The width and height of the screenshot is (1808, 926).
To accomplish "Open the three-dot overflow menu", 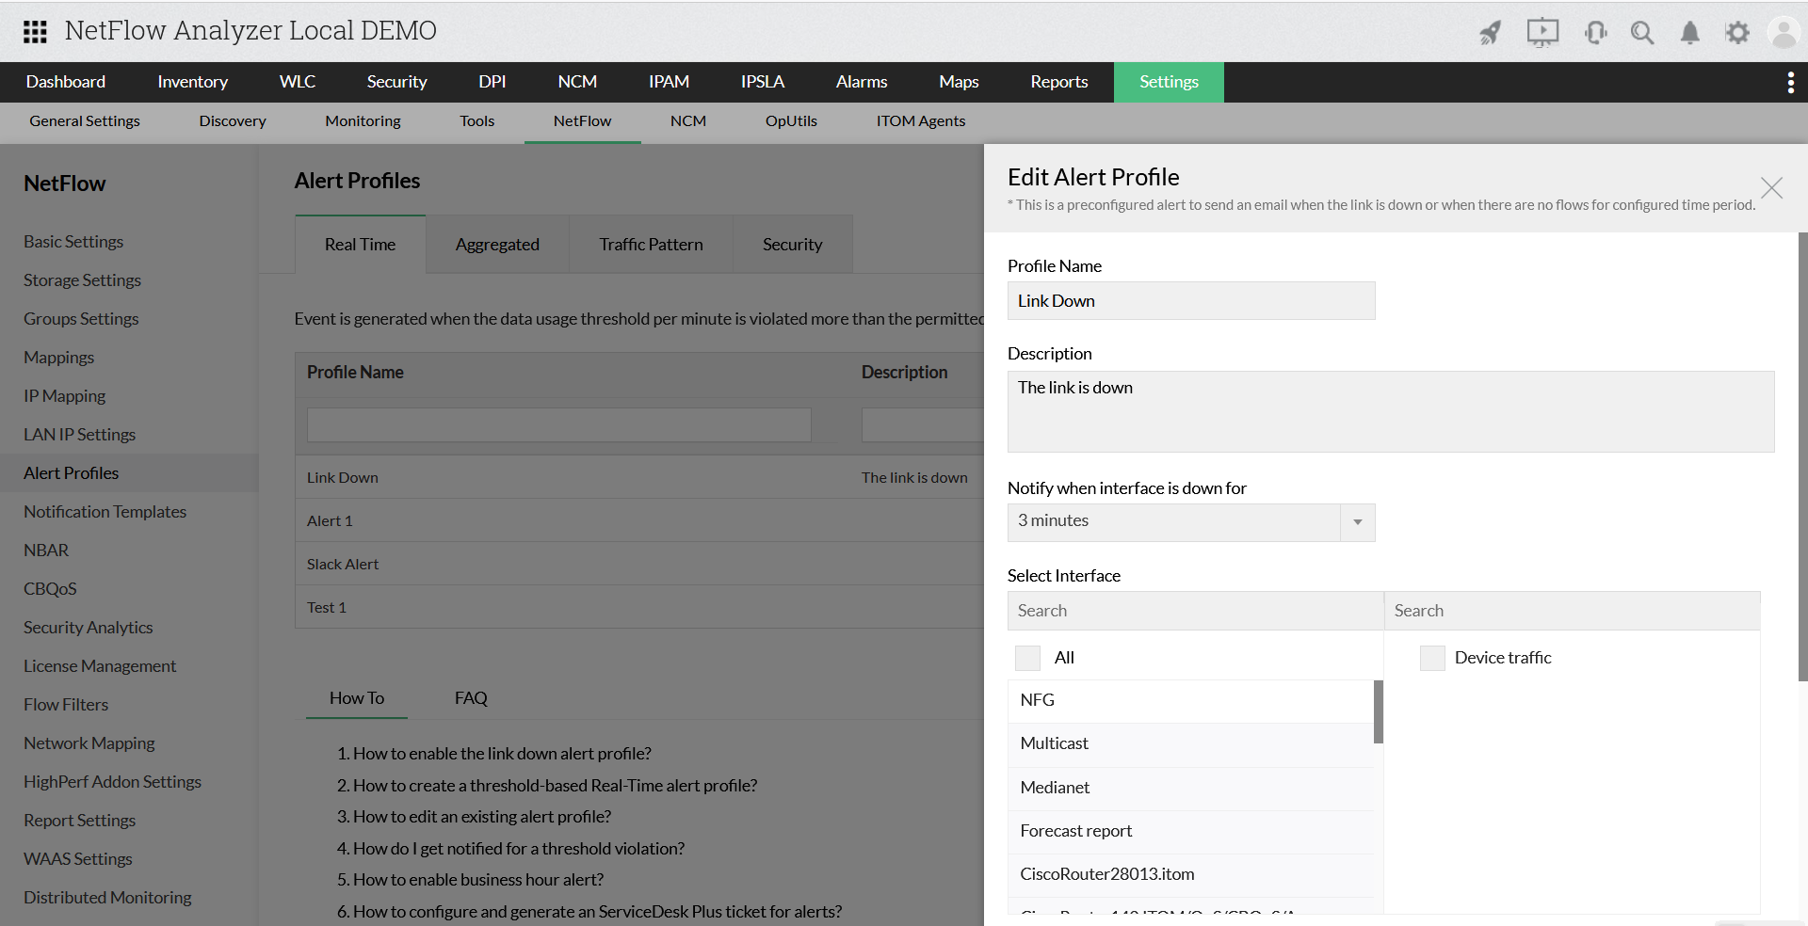I will [x=1790, y=83].
